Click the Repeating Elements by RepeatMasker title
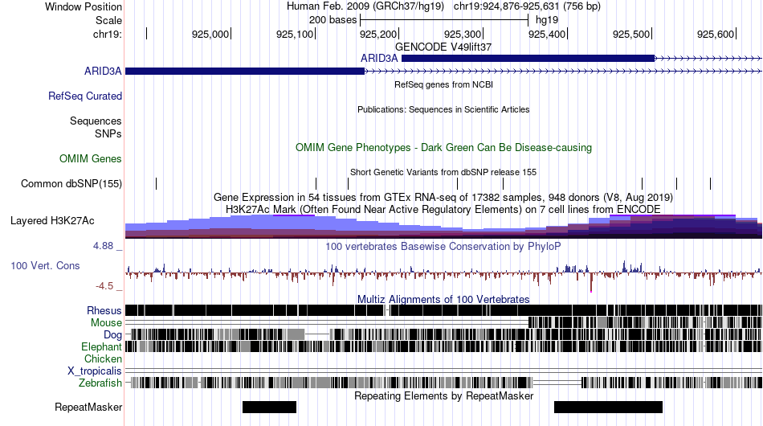Viewport: 763px width, 426px height. tap(444, 395)
